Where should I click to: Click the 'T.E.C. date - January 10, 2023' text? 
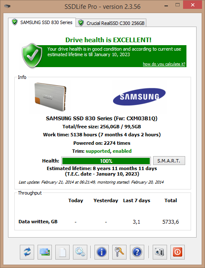click(x=102, y=174)
